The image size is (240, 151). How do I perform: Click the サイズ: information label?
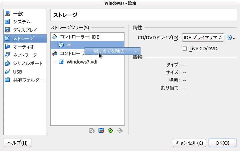173,73
